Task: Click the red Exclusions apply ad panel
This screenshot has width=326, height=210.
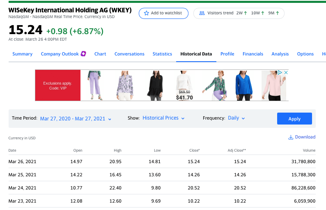Action: [x=58, y=85]
